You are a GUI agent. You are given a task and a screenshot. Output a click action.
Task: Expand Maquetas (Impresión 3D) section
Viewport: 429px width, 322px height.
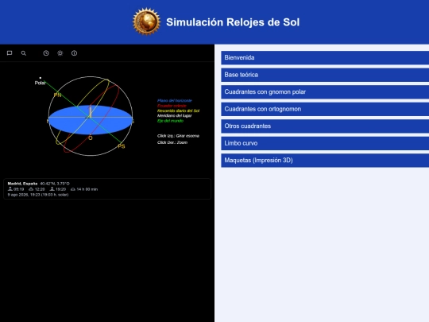325,160
